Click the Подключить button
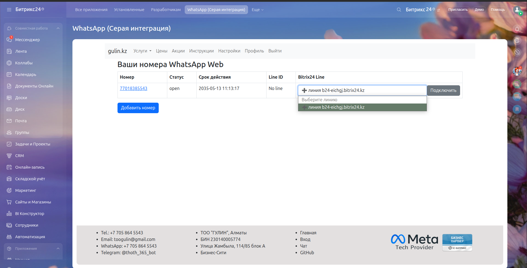 tap(443, 91)
